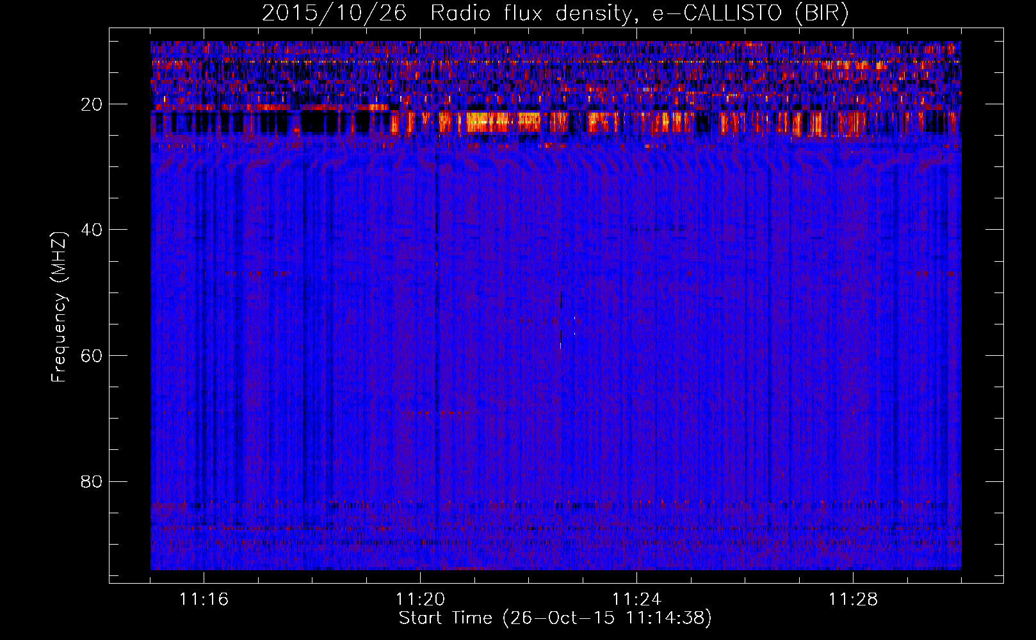
Task: Click the 40 MHz frequency tick label
Action: click(92, 229)
